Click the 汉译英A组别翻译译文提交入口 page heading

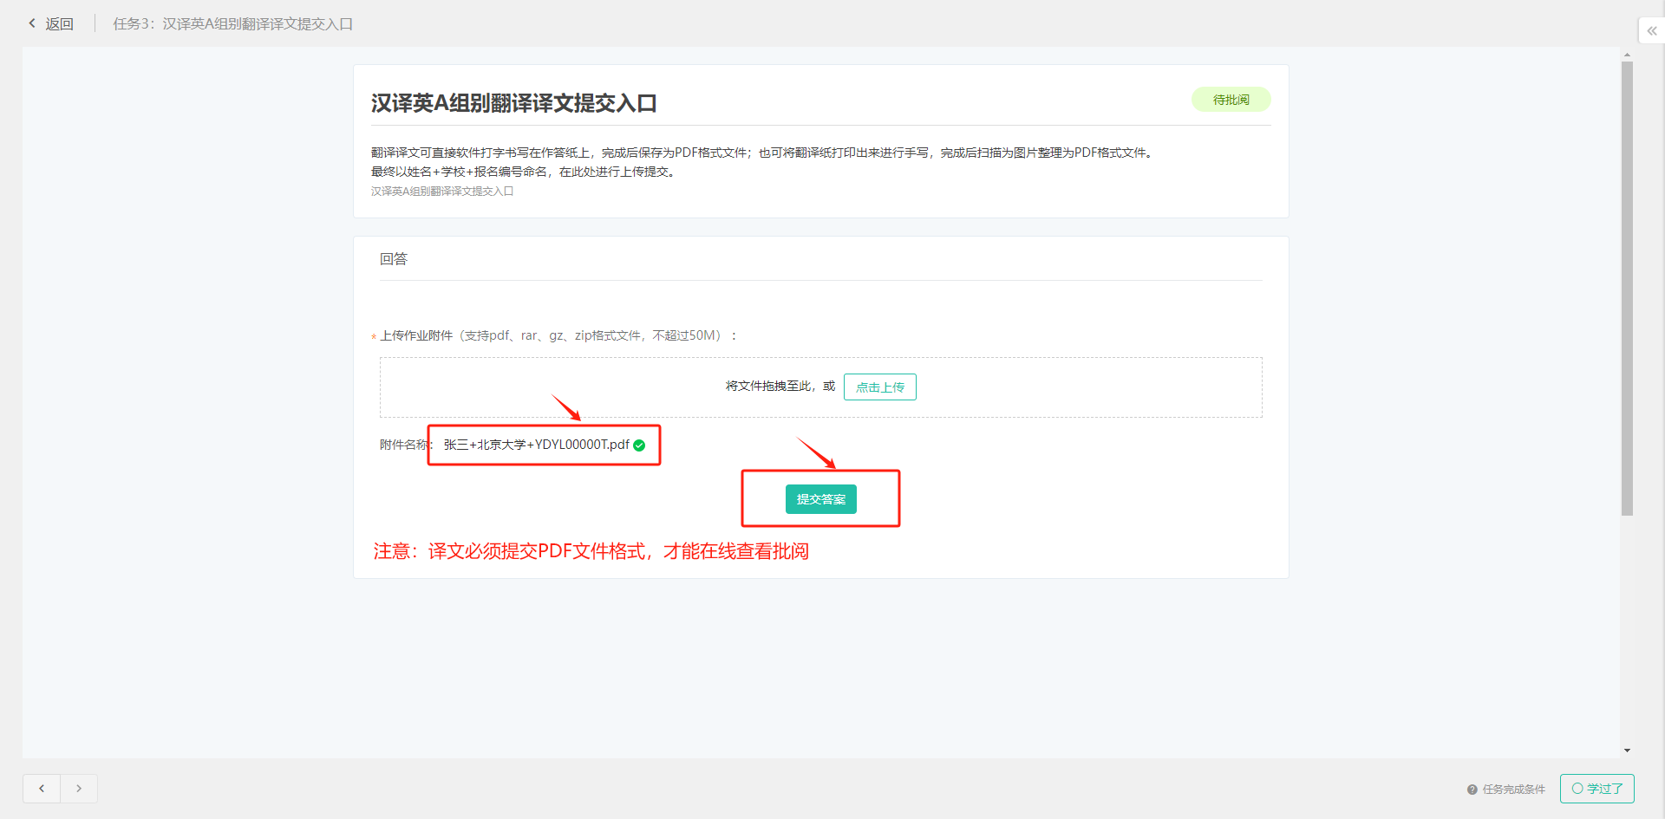(513, 103)
